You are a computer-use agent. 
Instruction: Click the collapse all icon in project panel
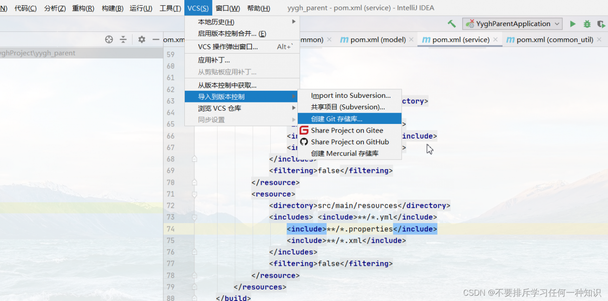pyautogui.click(x=123, y=39)
